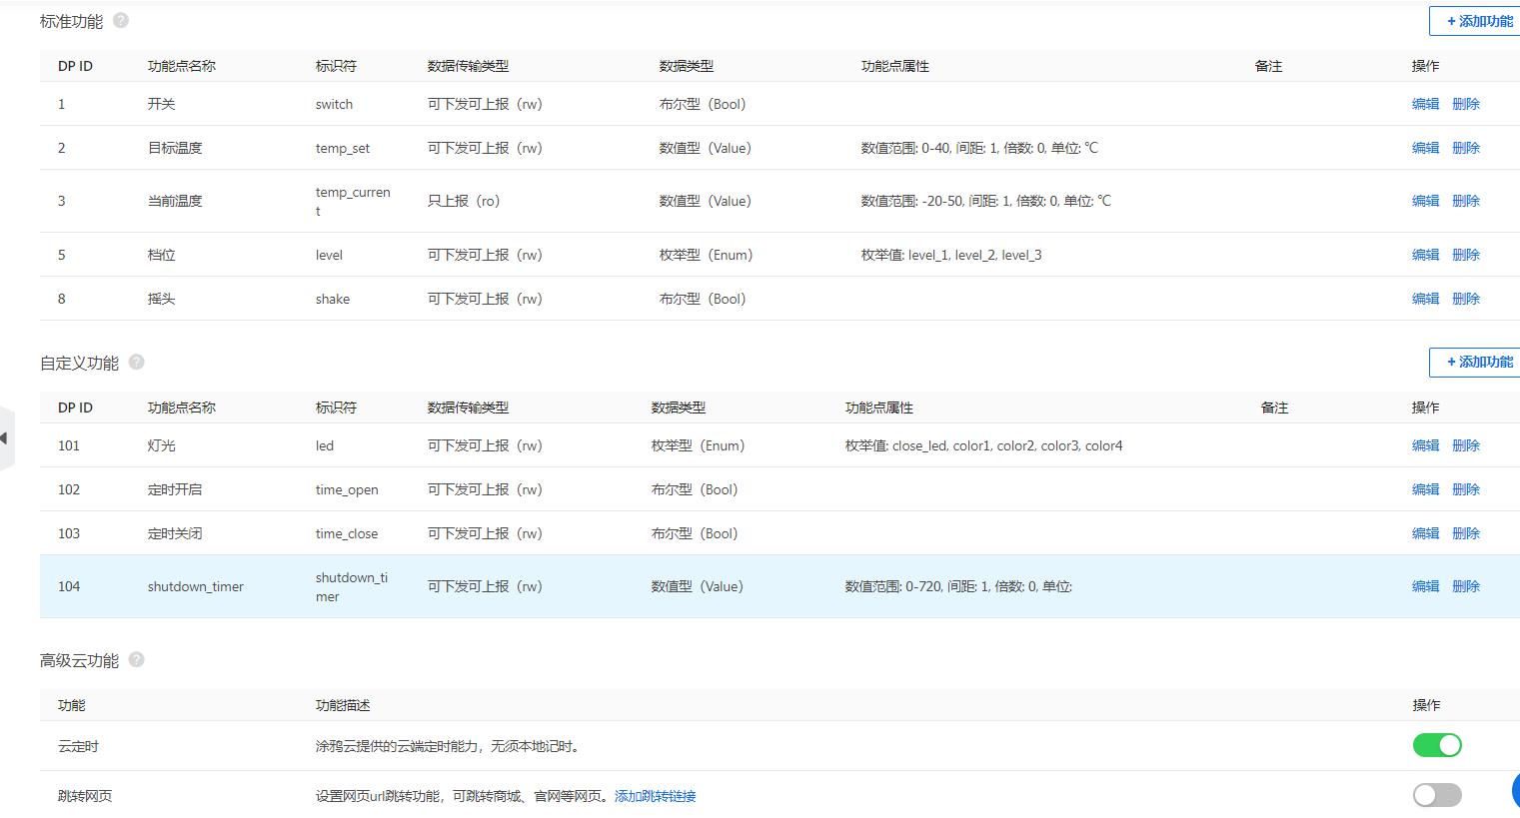Viewport: 1520px width, 818px height.
Task: Click help icon next to 自定义功能
Action: click(x=137, y=362)
